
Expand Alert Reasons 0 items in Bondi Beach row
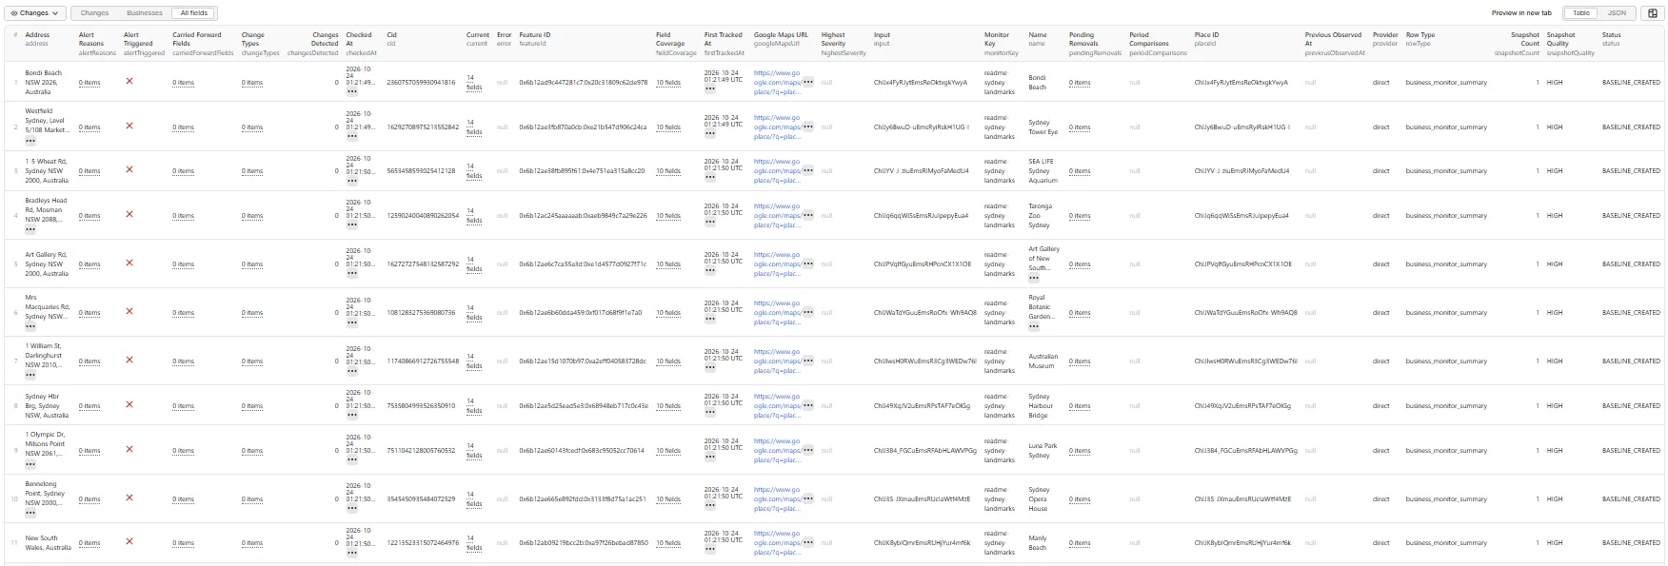89,83
